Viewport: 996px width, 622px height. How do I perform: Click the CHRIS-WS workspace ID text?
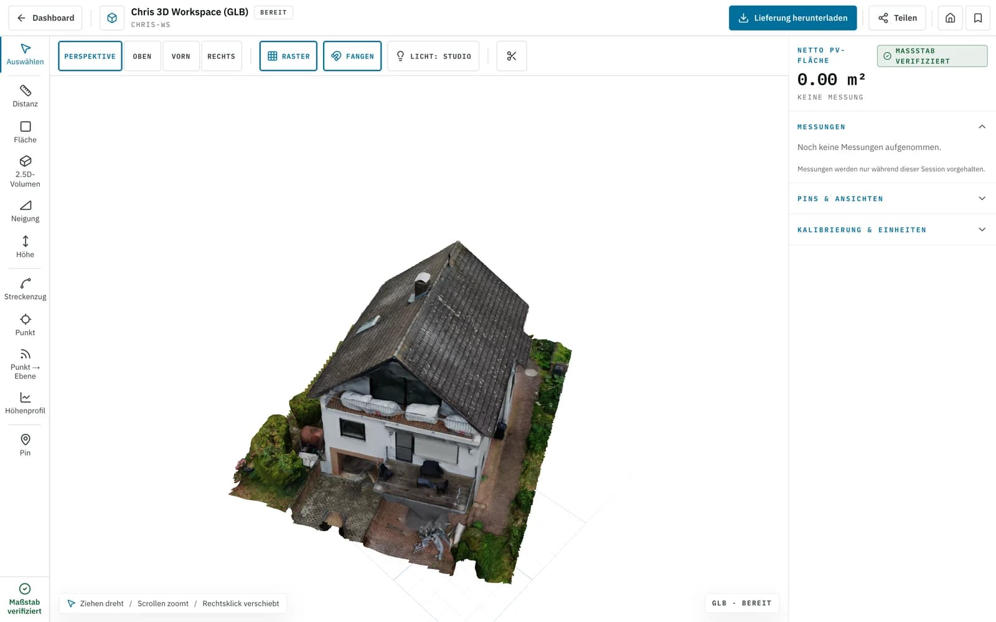151,25
